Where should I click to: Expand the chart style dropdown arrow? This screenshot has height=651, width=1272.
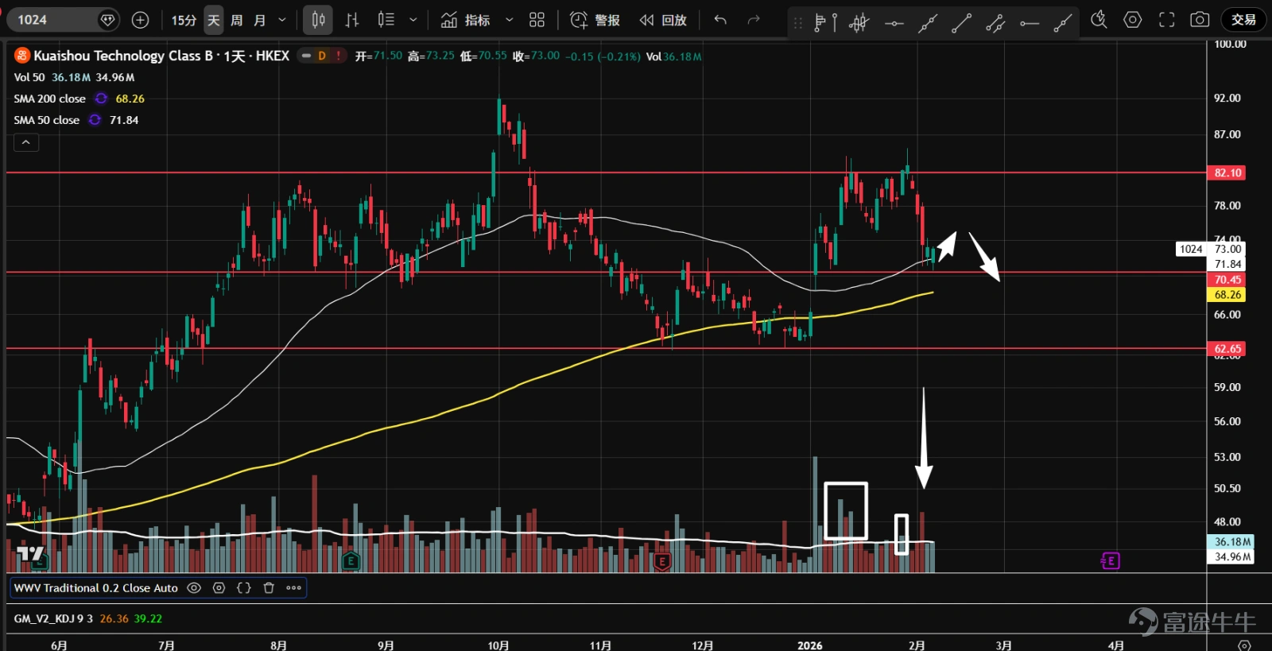[x=413, y=20]
